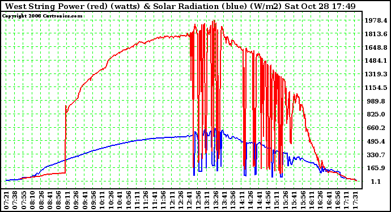Image resolution: width=391 pixels, height=212 pixels.
Task: Pick the 10:56 time label
Action: point(129,200)
